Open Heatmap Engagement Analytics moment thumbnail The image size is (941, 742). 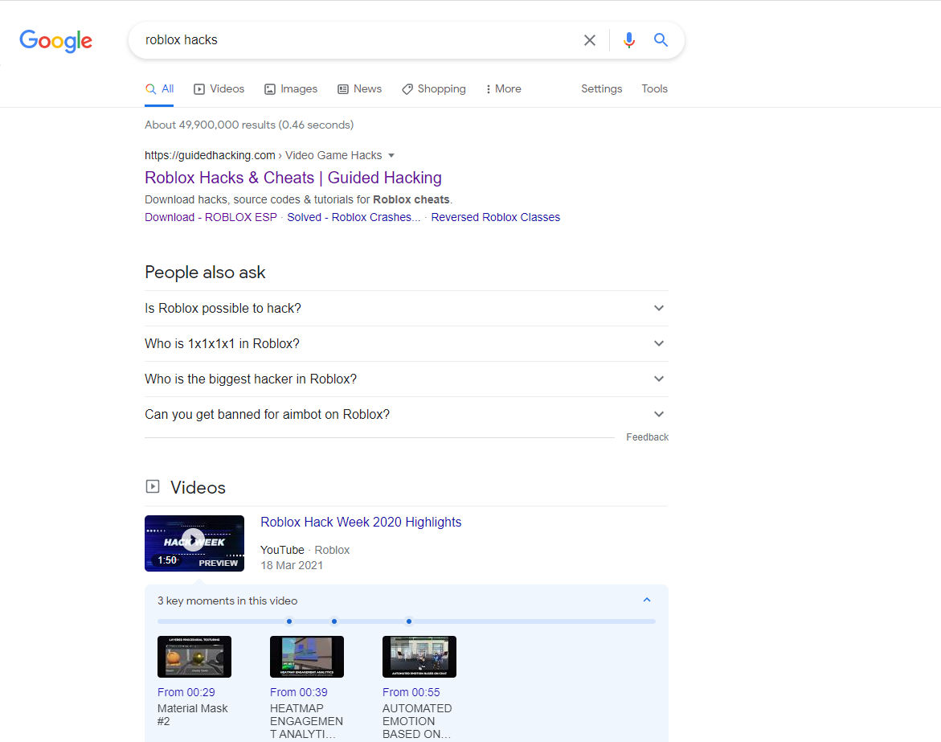(x=307, y=657)
